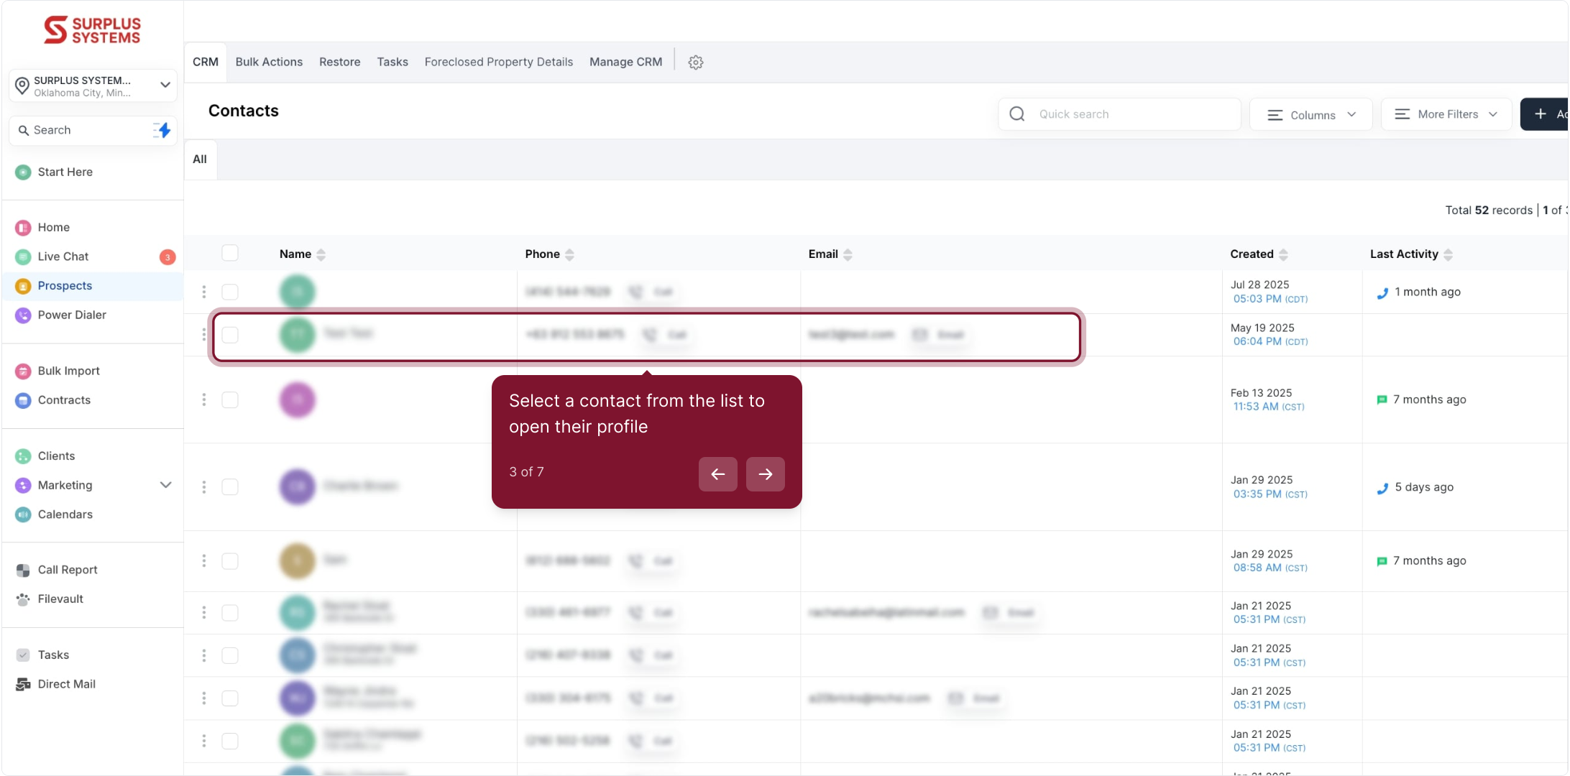The width and height of the screenshot is (1570, 776).
Task: Expand the More Filters dropdown
Action: click(1446, 114)
